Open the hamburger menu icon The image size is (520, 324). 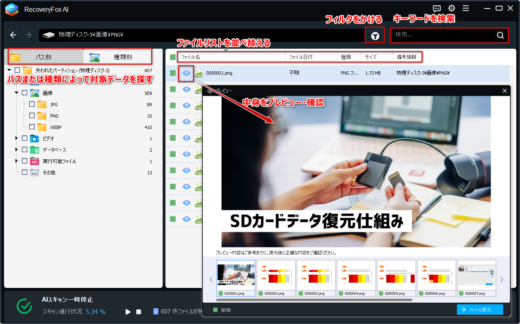[466, 8]
